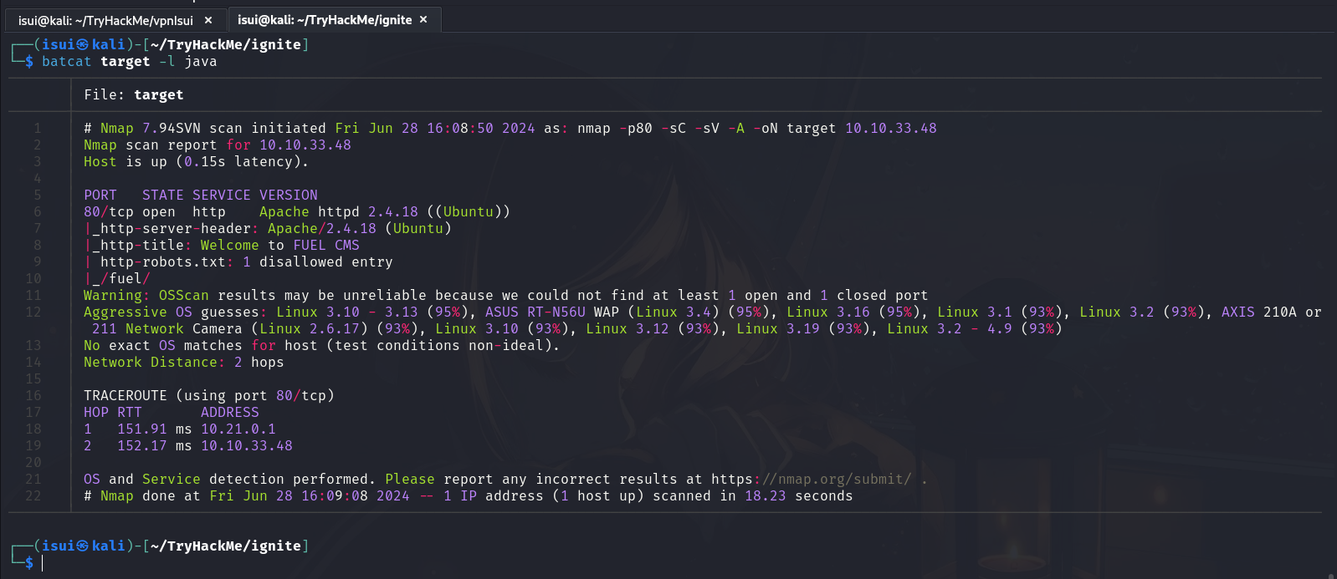Image resolution: width=1337 pixels, height=579 pixels.
Task: Select the ~/TryHackMe/ignite terminal tab
Action: coord(325,20)
